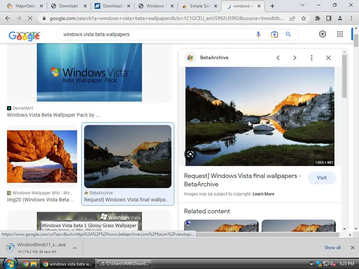Click Show all downloads
The image size is (359, 269).
(x=332, y=248)
